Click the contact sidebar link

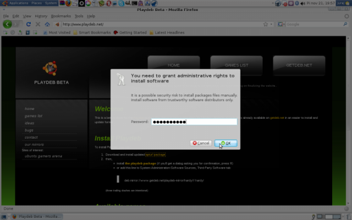click(31, 137)
